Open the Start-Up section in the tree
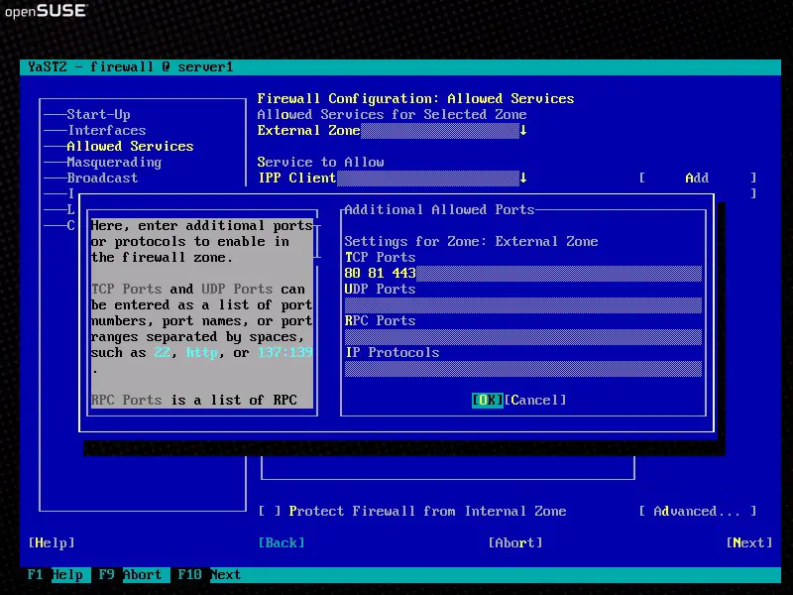The width and height of the screenshot is (793, 595). point(98,114)
